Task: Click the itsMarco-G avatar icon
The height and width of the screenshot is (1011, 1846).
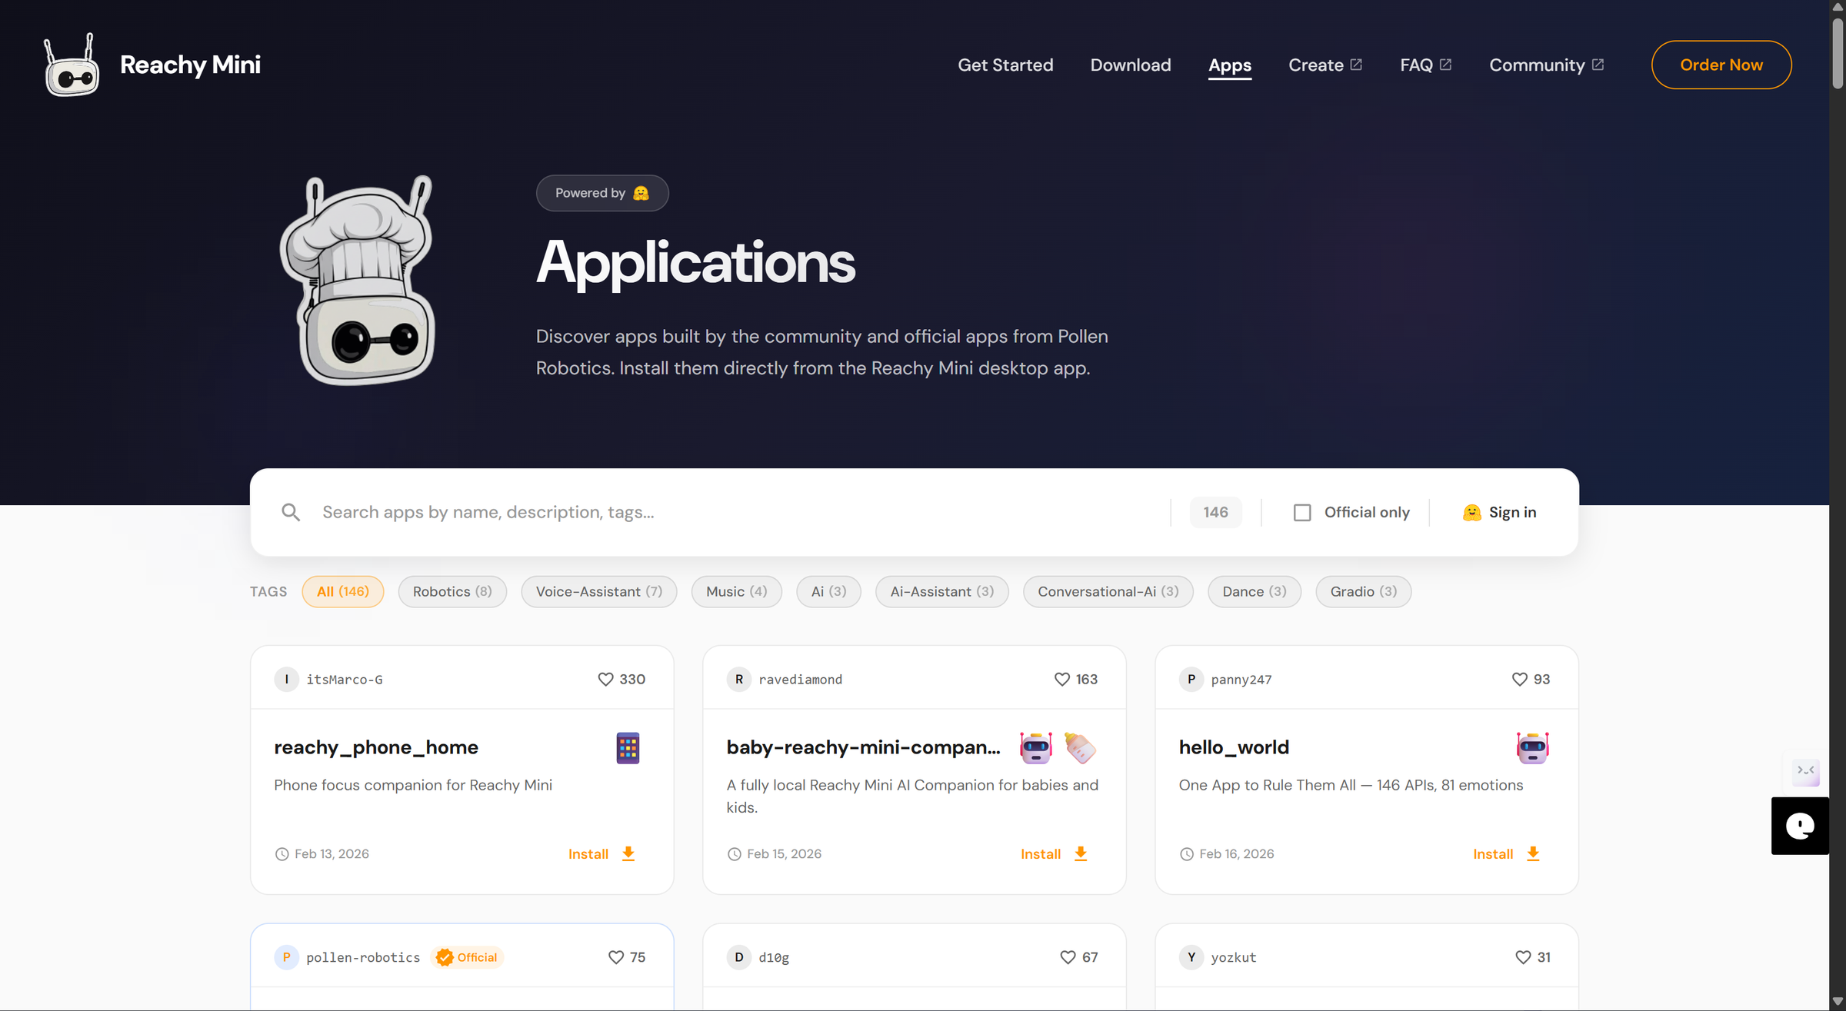Action: pos(286,680)
